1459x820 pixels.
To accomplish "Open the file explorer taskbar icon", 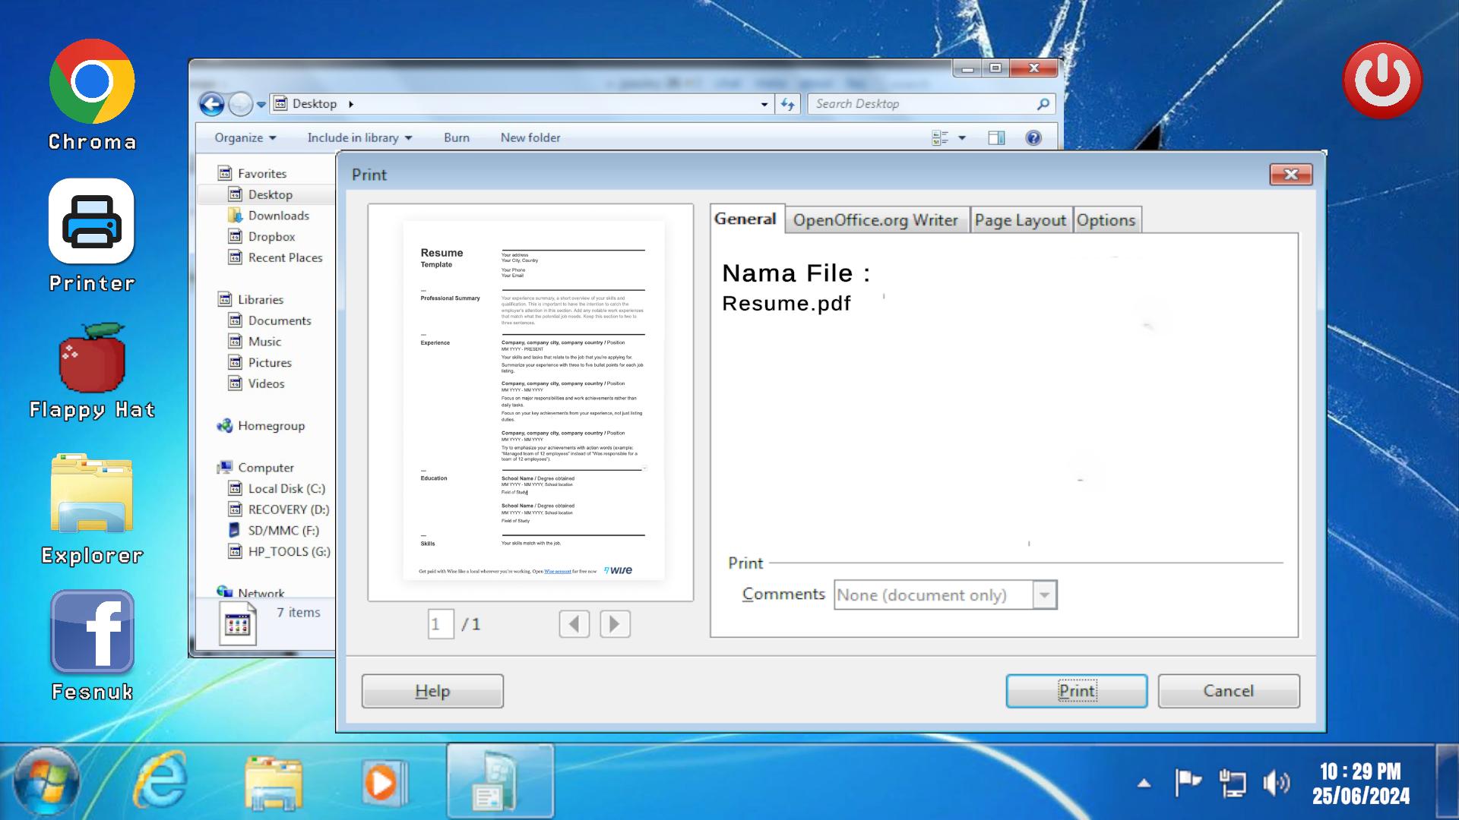I will tap(274, 782).
